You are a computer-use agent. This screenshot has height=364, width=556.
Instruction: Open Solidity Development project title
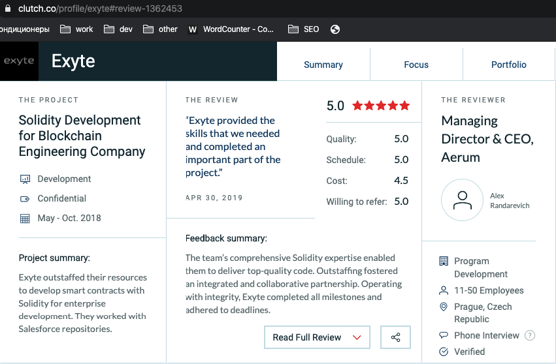point(82,136)
